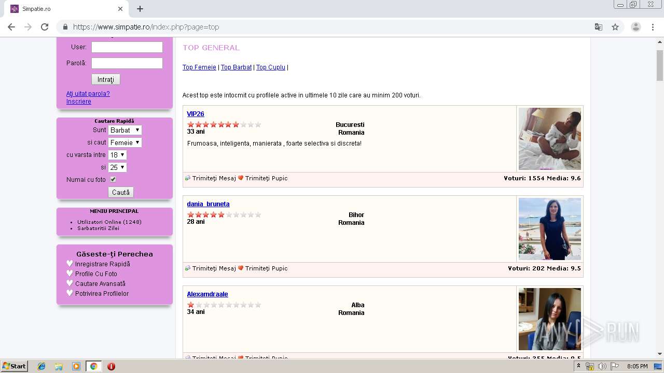Click the message icon in dania_bruneta's row
This screenshot has height=373, width=664.
point(188,268)
